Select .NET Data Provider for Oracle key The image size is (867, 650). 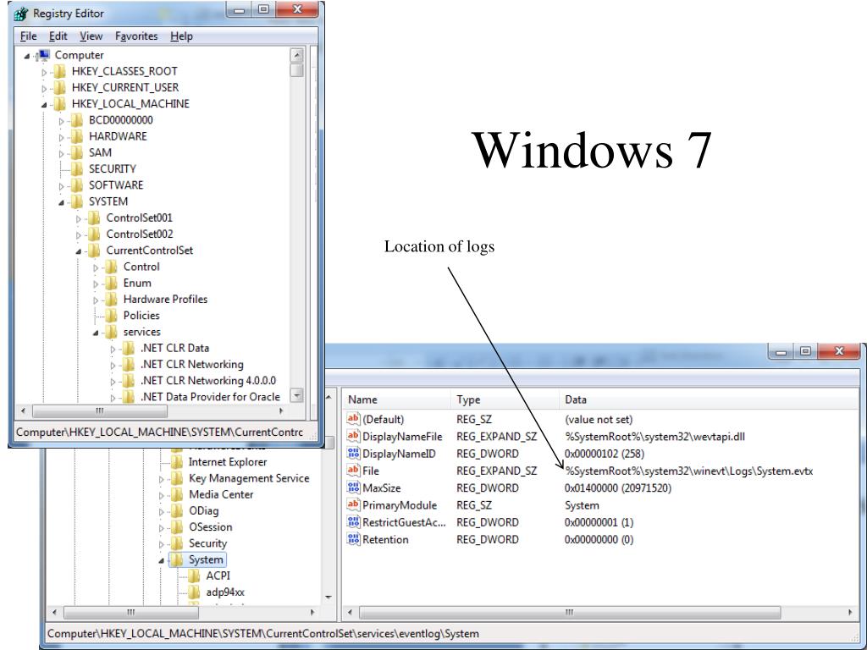point(210,397)
